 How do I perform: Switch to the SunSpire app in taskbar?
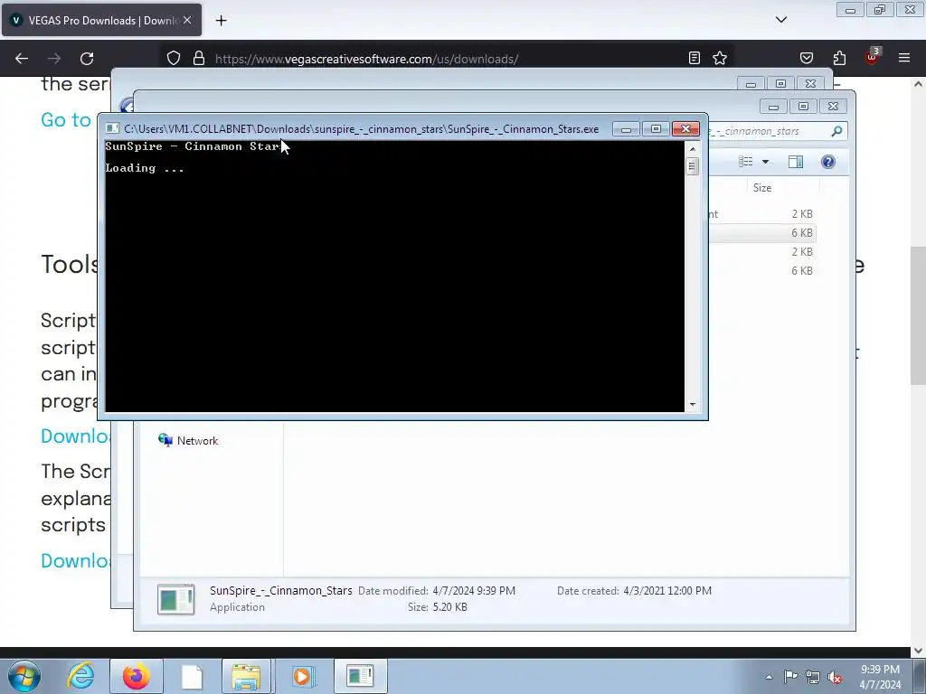[361, 676]
